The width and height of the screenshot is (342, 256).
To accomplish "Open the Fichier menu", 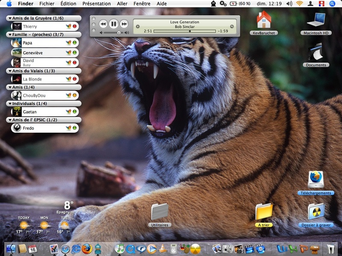I will pyautogui.click(x=47, y=3).
